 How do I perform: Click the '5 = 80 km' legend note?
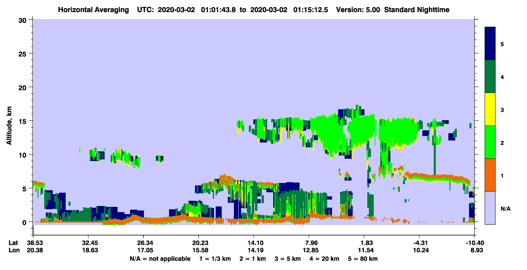[x=362, y=259]
